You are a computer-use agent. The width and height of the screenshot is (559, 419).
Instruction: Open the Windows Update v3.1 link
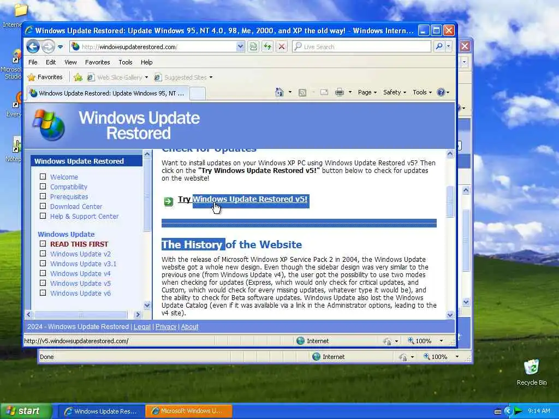pos(83,264)
